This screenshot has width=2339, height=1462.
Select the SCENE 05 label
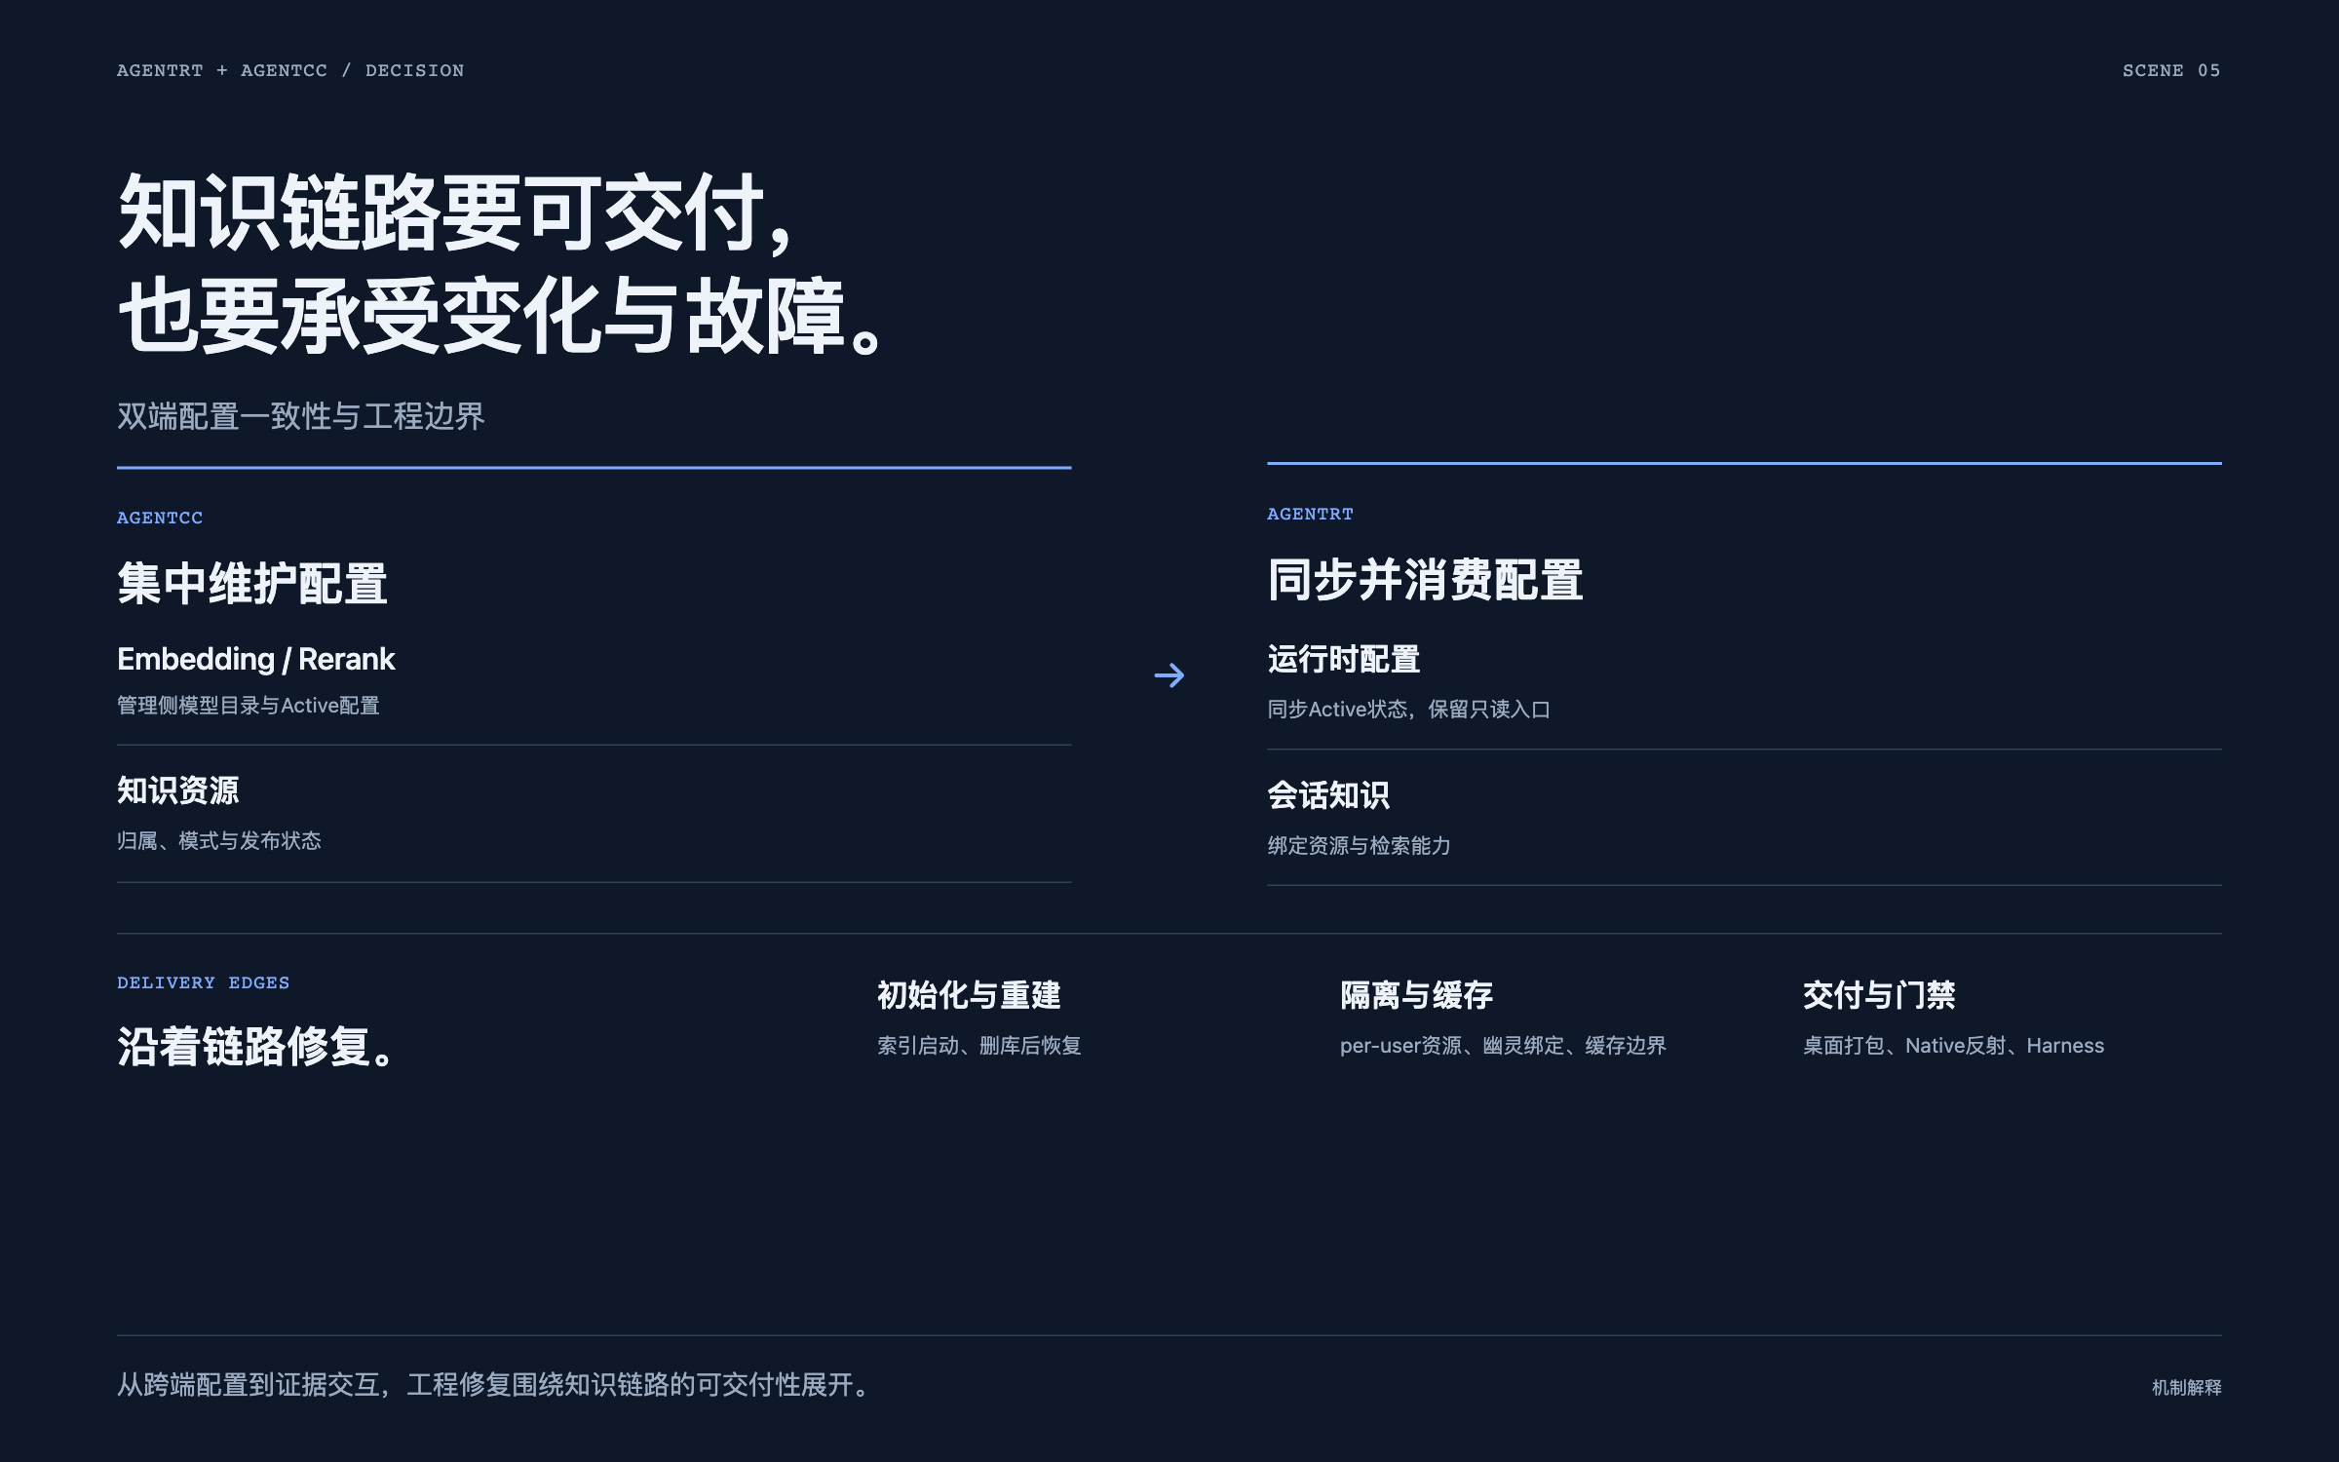tap(2171, 70)
